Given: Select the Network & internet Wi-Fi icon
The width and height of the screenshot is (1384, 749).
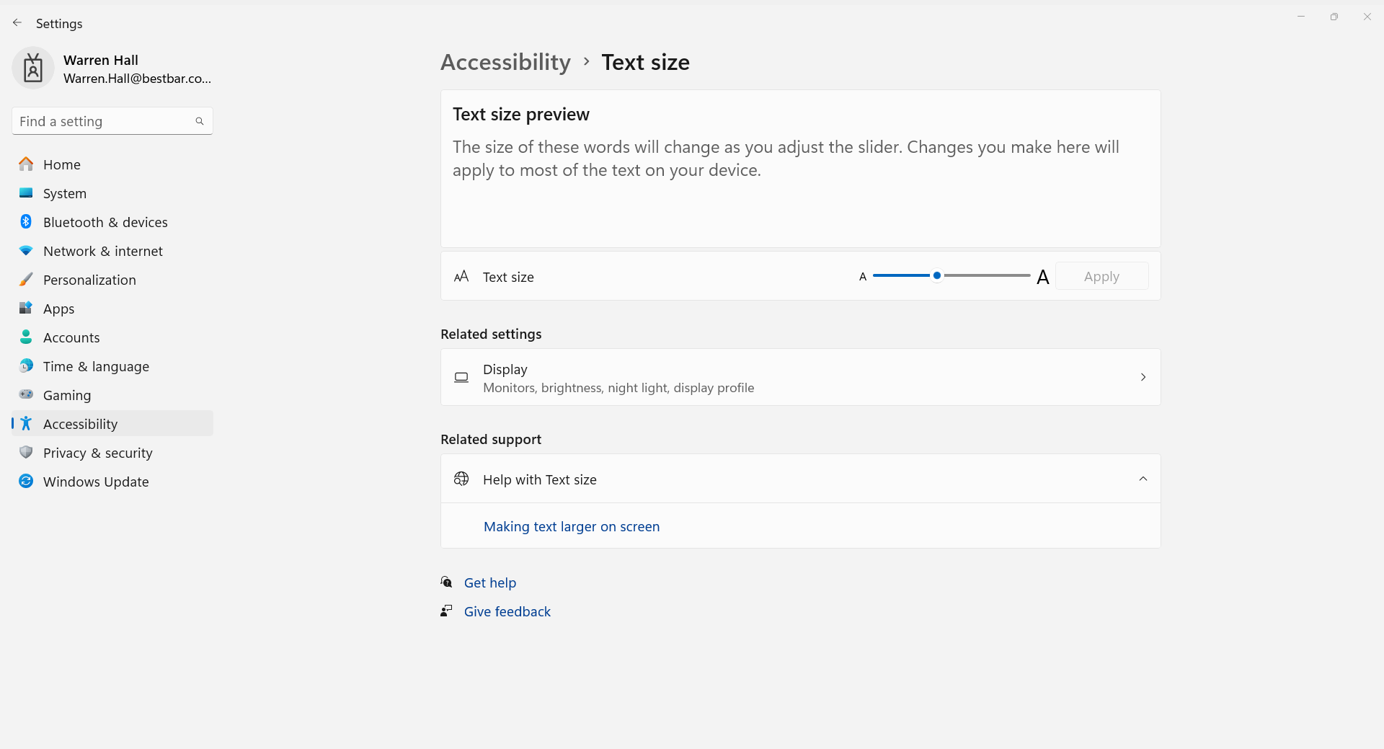Looking at the screenshot, I should (x=26, y=251).
